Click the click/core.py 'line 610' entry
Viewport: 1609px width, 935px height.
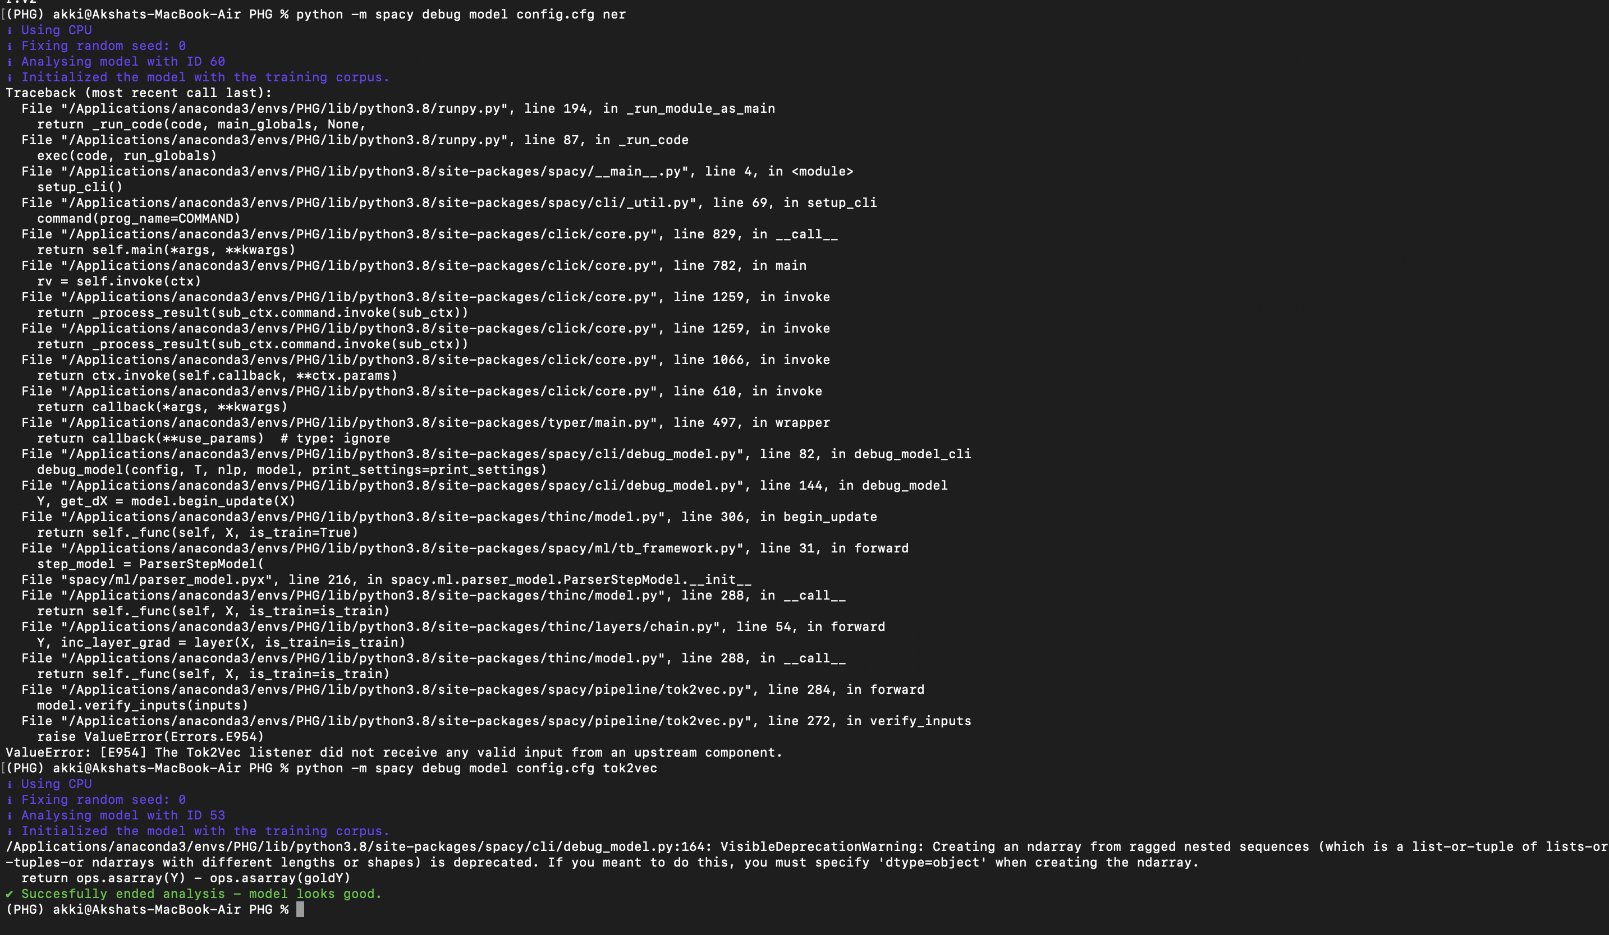click(422, 391)
